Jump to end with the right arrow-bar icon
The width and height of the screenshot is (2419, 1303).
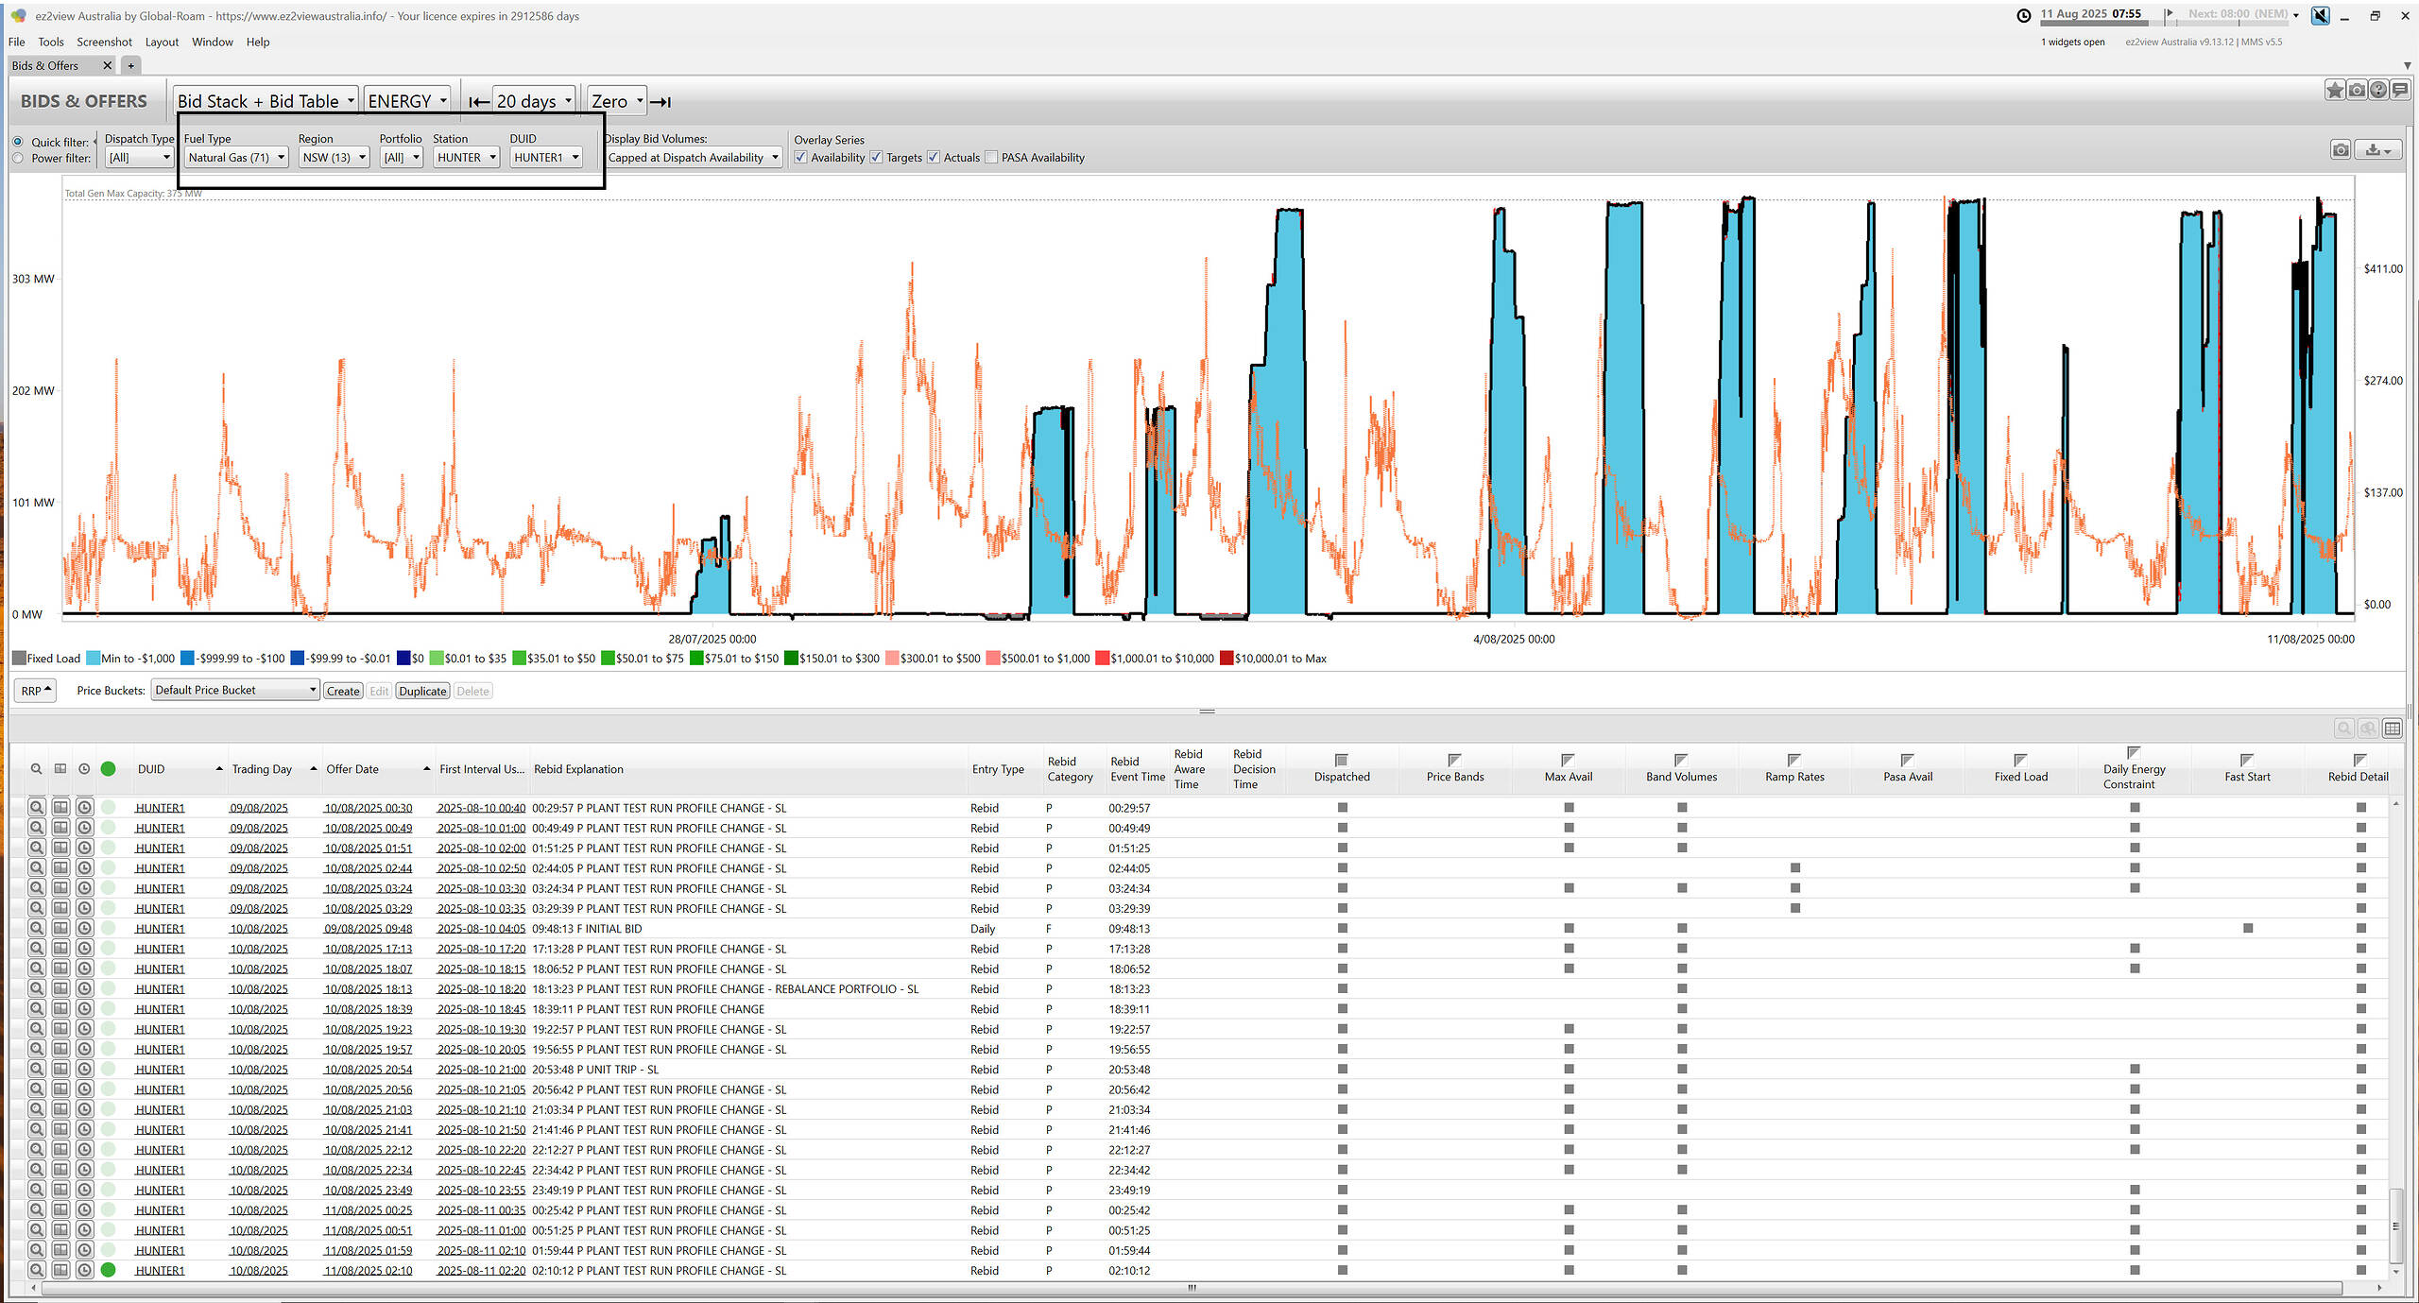point(661,102)
